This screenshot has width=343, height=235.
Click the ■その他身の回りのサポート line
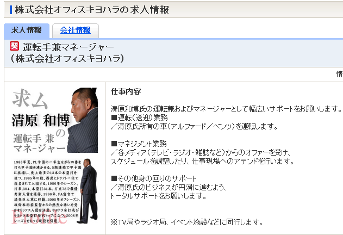pos(153,178)
